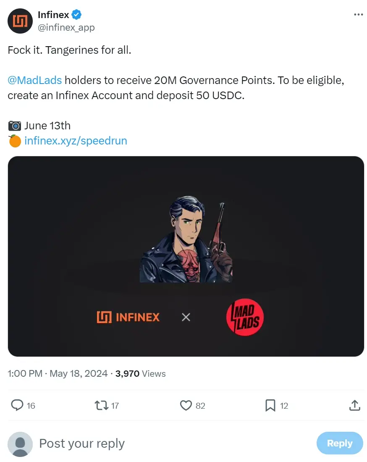This screenshot has height=462, width=367.
Task: Expand more actions with the three dots
Action: [x=359, y=14]
